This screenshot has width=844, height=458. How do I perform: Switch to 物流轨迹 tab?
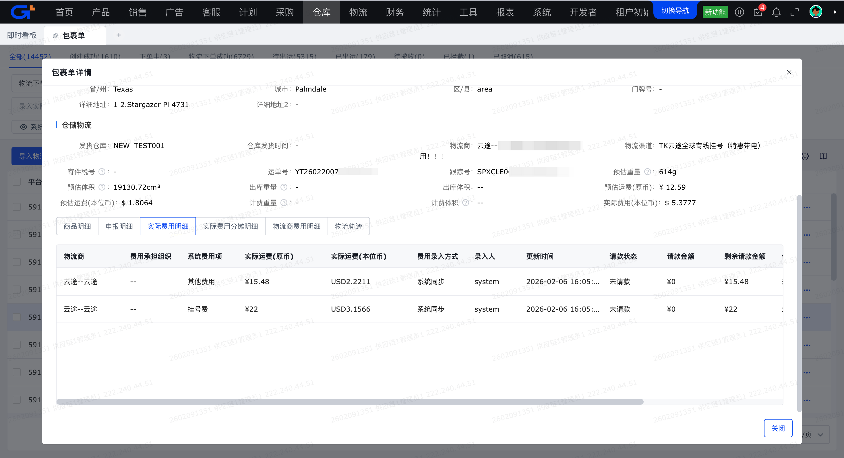click(x=349, y=226)
